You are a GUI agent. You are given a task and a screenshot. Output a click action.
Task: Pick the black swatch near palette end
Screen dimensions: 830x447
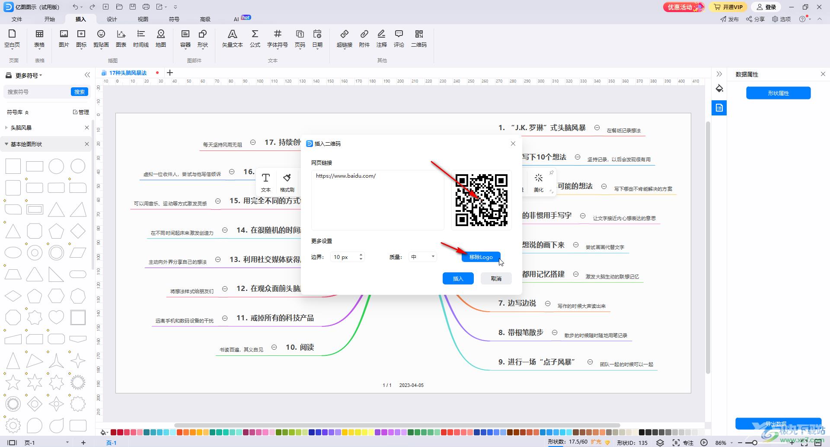coord(642,432)
